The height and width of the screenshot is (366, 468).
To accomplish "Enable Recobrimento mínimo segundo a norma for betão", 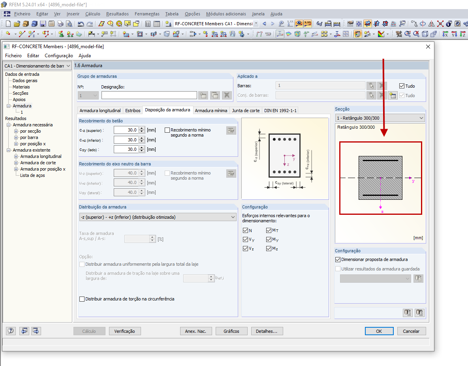I will tap(167, 130).
